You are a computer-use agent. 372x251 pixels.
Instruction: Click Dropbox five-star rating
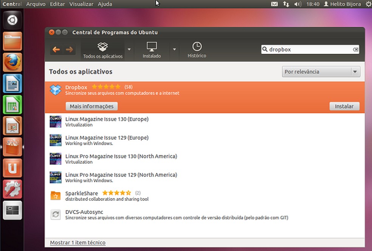pyautogui.click(x=106, y=87)
